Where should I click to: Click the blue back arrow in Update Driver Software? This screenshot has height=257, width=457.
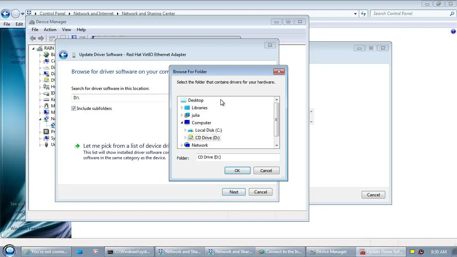(x=63, y=55)
